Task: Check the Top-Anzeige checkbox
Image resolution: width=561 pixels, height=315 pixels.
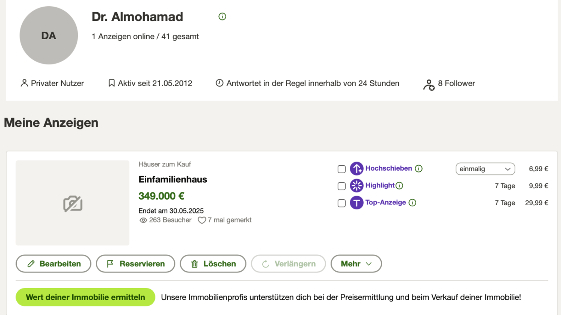Action: [x=341, y=203]
